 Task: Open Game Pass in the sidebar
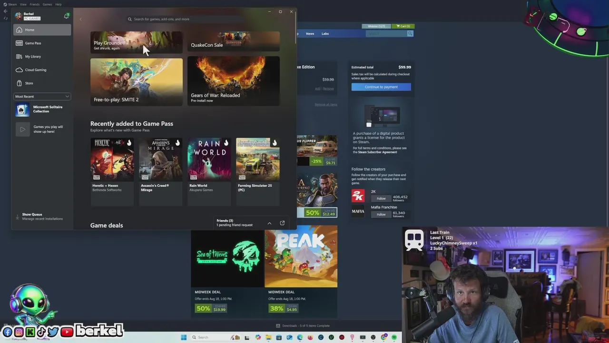click(x=42, y=43)
